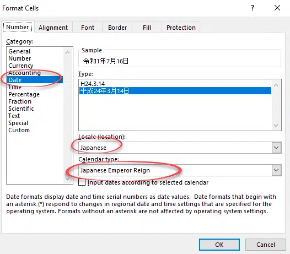Select the Fill tab

click(147, 28)
